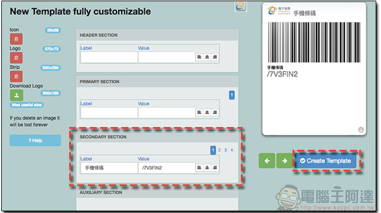
Task: Click the Primary Section Value input
Action: [x=166, y=112]
